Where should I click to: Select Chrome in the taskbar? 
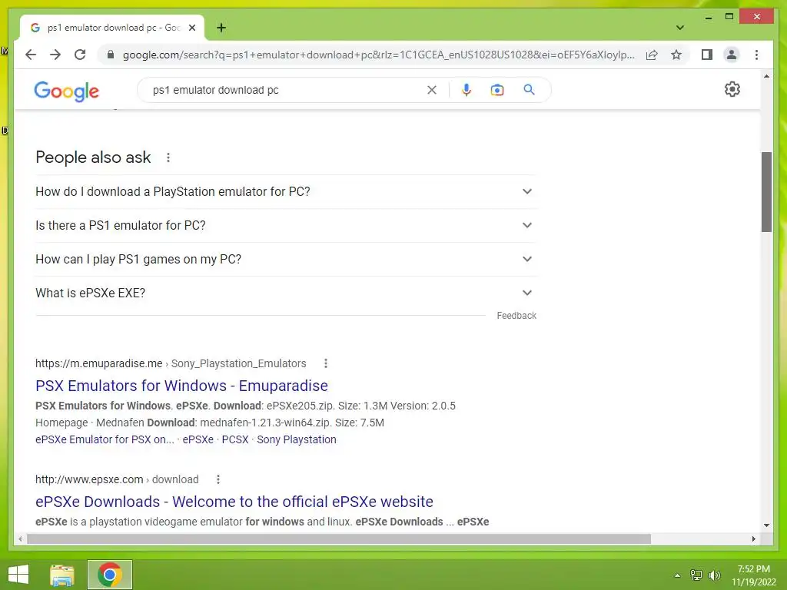(x=110, y=575)
